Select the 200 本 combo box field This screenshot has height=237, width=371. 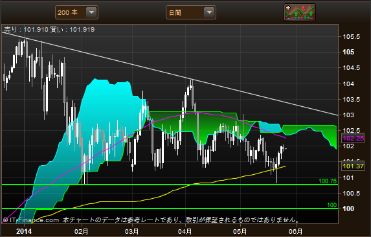[x=76, y=12]
